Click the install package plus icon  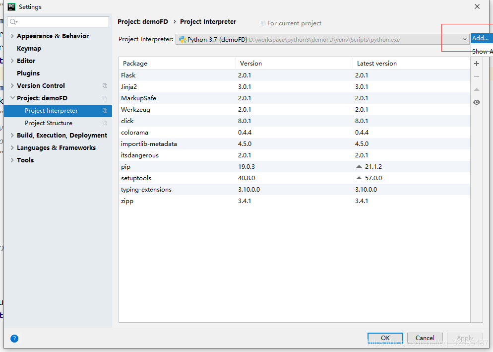(x=477, y=64)
